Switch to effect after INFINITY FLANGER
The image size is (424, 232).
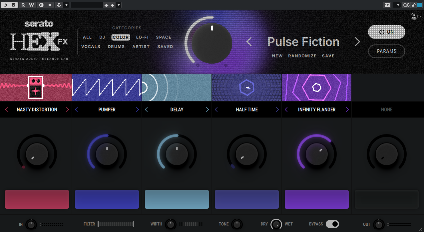(347, 110)
